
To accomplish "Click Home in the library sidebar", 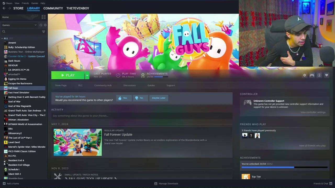I will pyautogui.click(x=5, y=17).
